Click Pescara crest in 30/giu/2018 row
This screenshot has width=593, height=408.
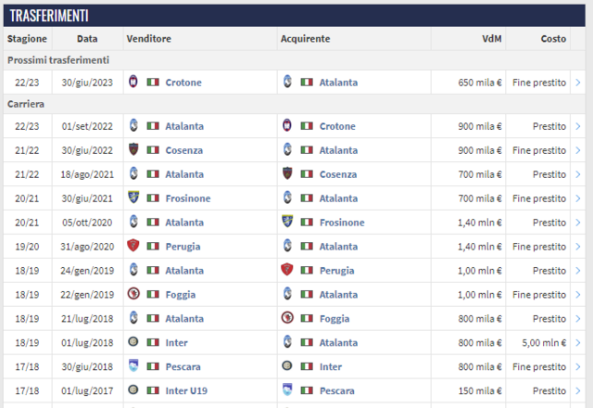[x=133, y=365]
